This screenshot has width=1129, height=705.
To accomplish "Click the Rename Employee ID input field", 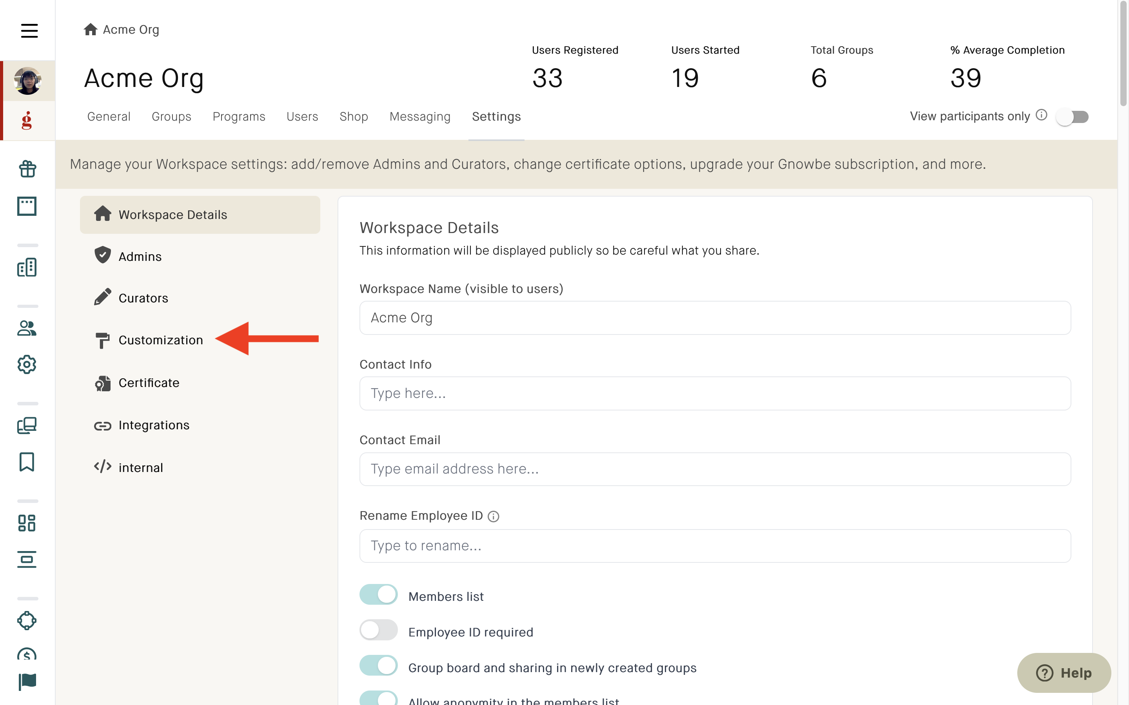I will click(x=715, y=546).
